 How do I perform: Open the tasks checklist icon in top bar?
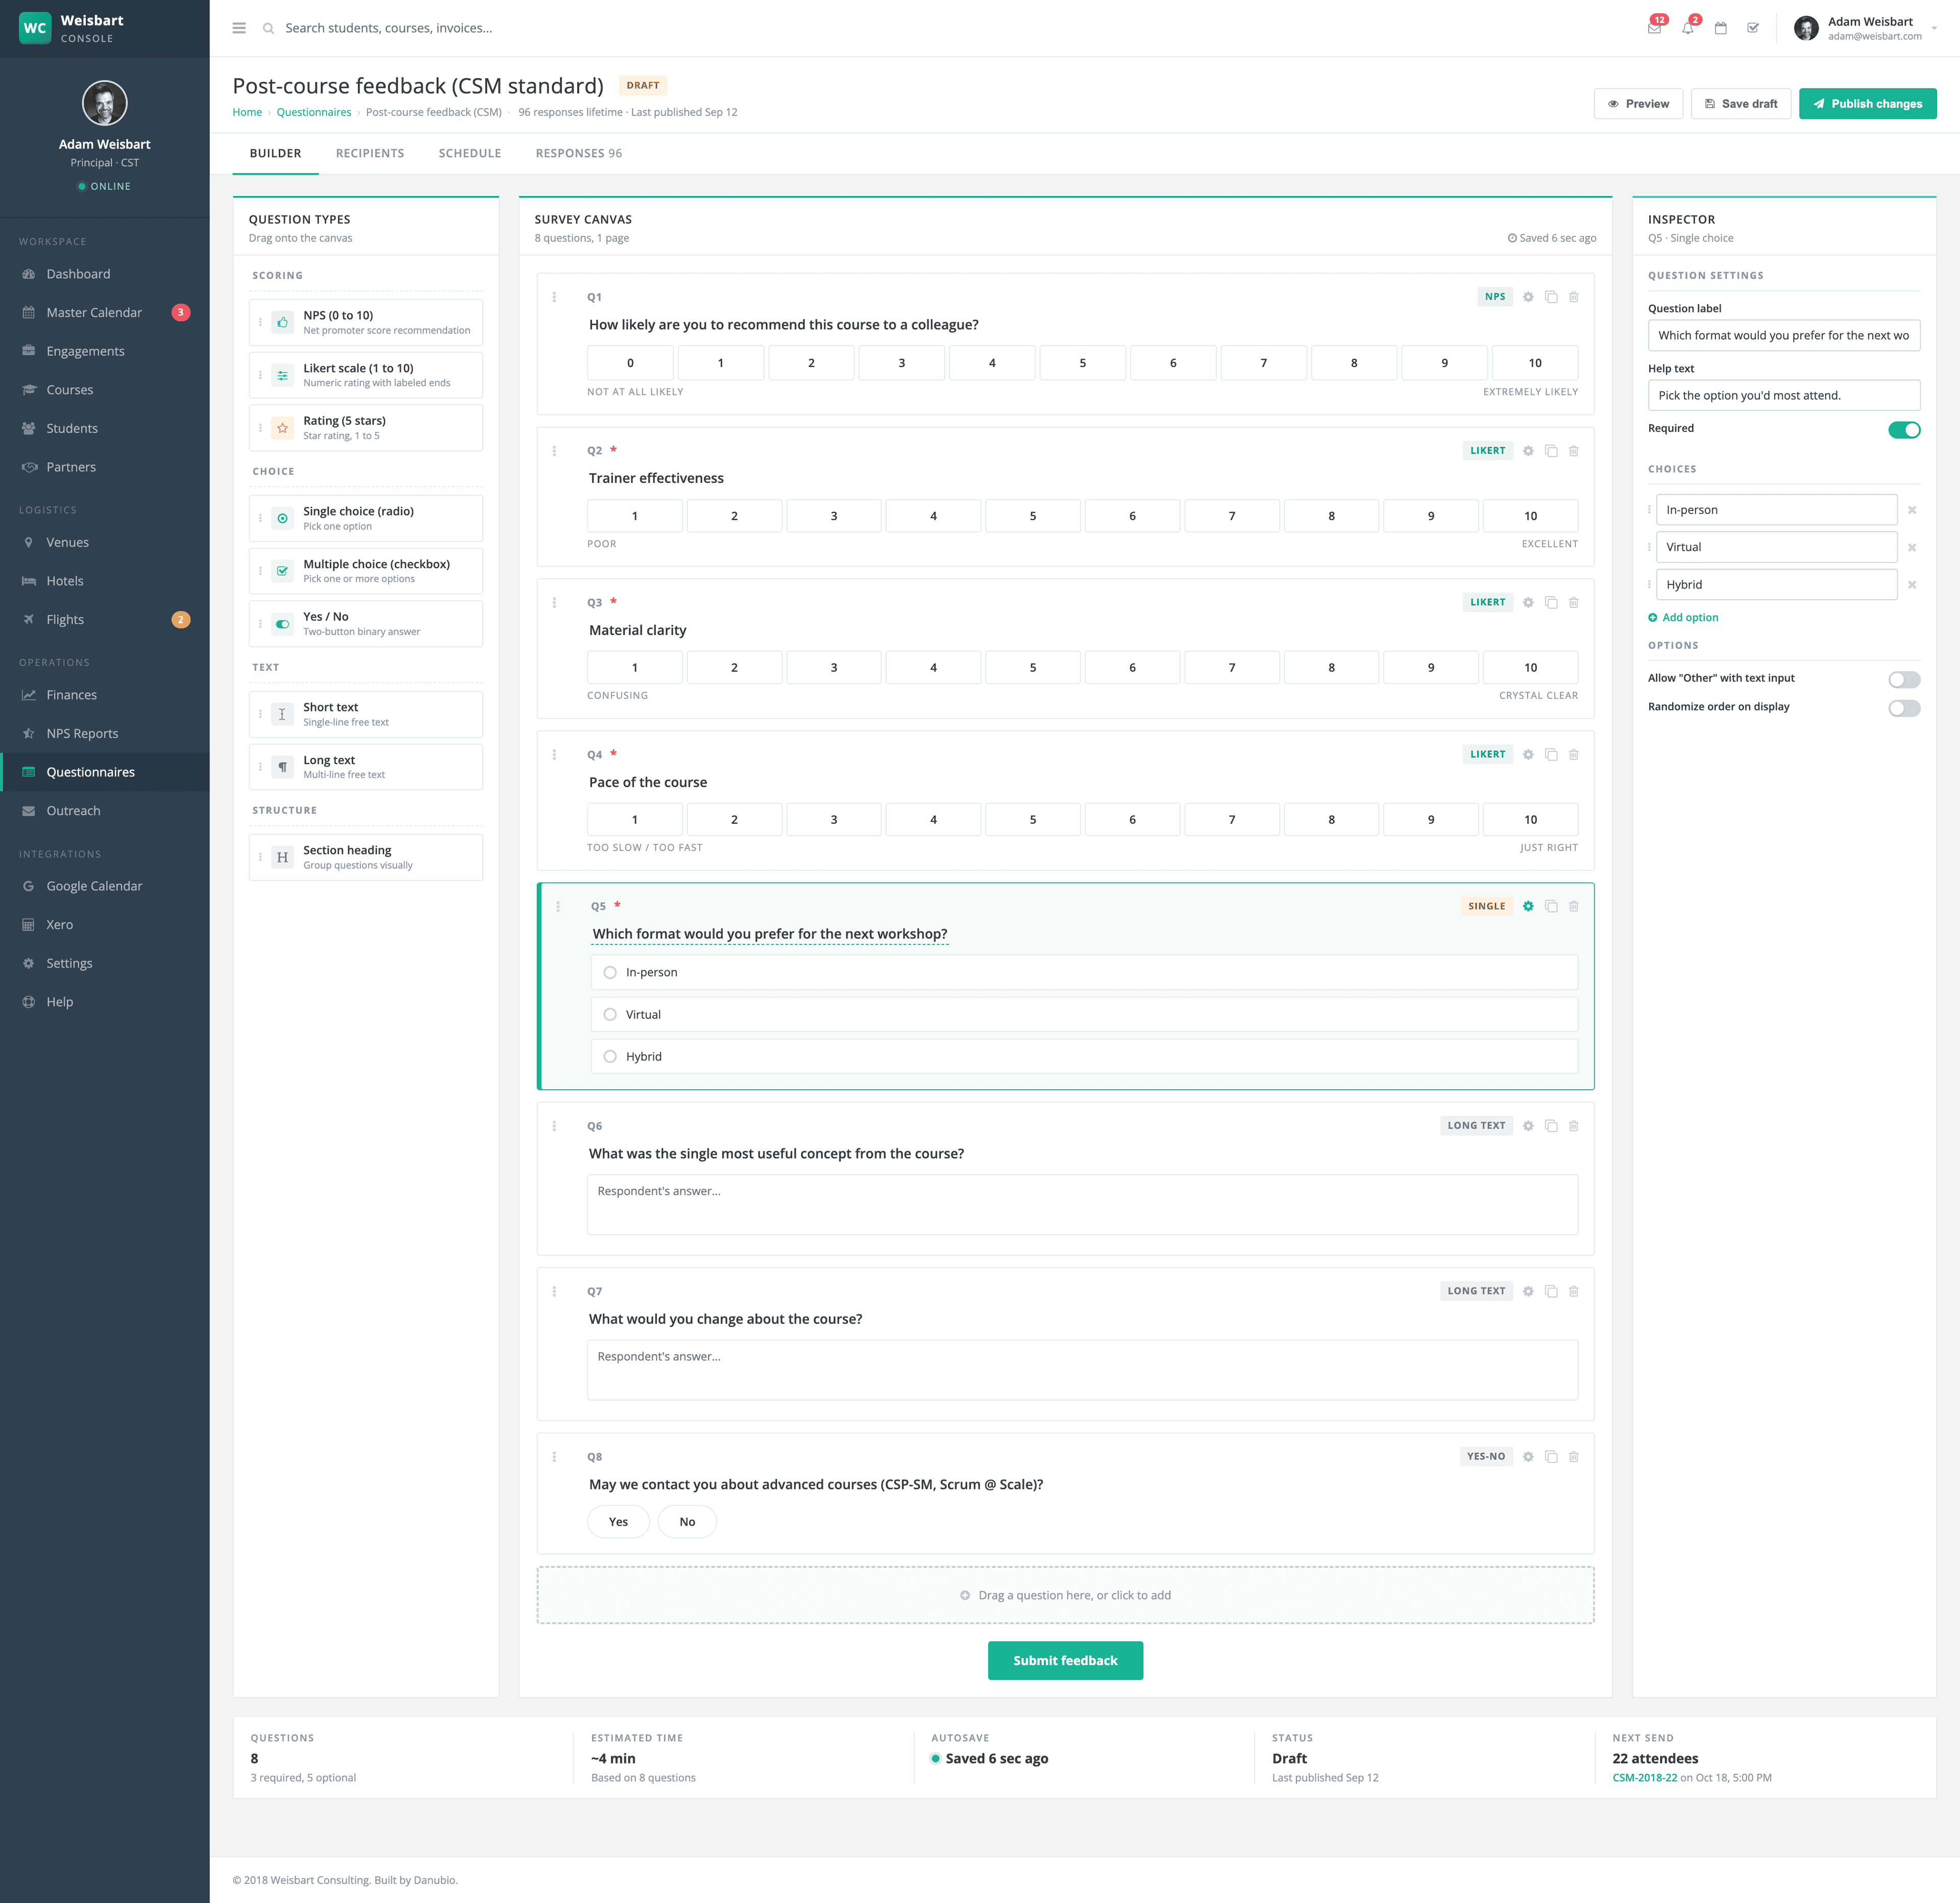click(1753, 28)
